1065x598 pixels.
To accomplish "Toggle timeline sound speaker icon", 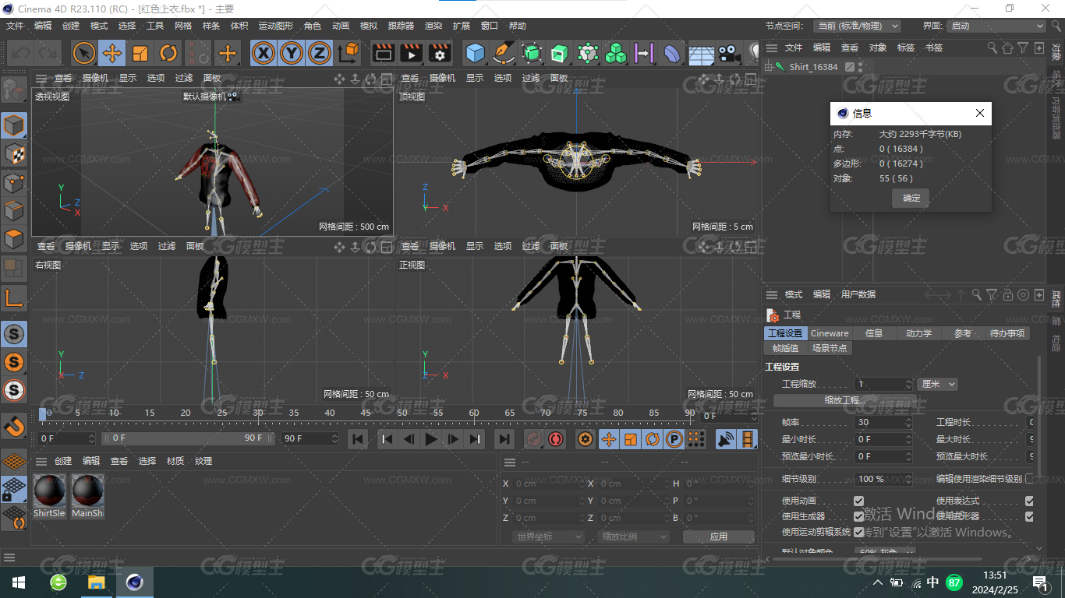I will pyautogui.click(x=726, y=439).
